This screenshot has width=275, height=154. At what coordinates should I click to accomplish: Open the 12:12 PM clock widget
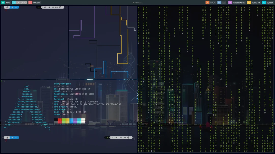[256, 2]
